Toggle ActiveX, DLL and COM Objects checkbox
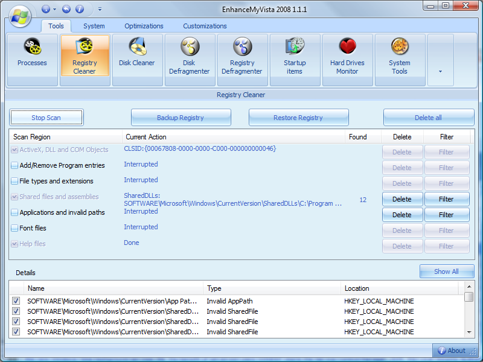Image resolution: width=483 pixels, height=362 pixels. (14, 150)
